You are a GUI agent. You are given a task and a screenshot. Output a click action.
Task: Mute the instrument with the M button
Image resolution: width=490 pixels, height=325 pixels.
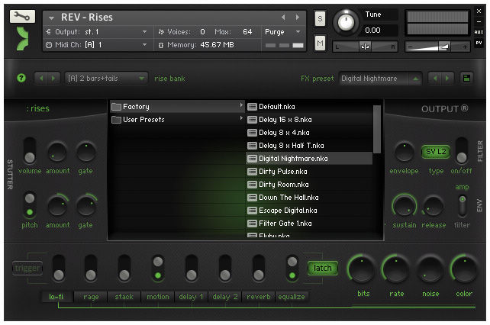320,43
